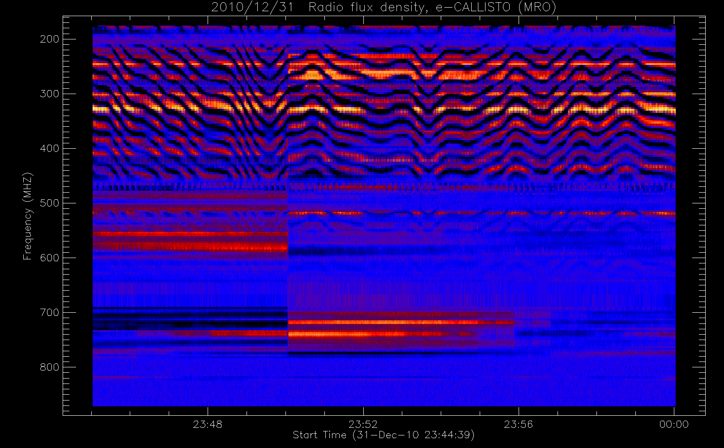
Task: Select the 700 frequency tick label
Action: (50, 312)
